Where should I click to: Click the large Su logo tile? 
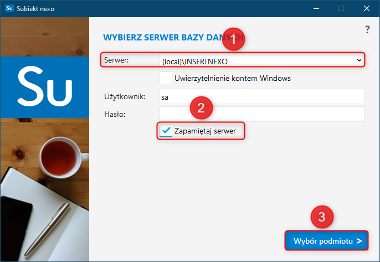(45, 88)
